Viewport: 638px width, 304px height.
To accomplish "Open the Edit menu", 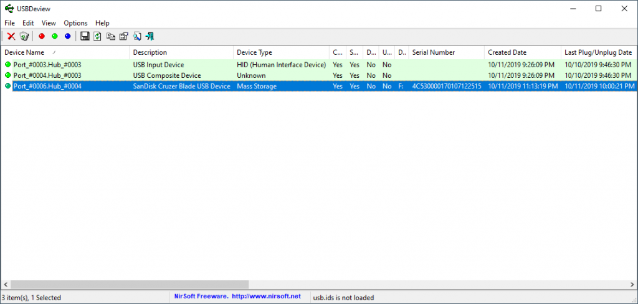I will (28, 23).
